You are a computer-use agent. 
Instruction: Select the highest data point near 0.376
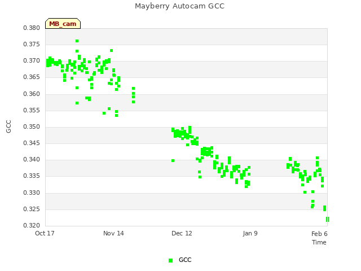coord(77,41)
